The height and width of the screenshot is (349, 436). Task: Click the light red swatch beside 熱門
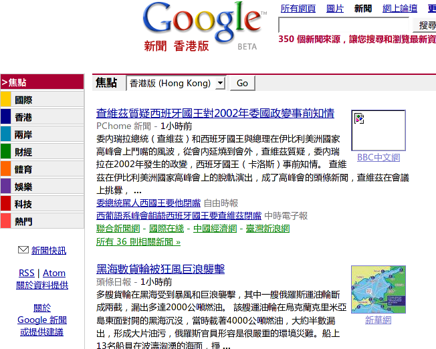pos(5,221)
